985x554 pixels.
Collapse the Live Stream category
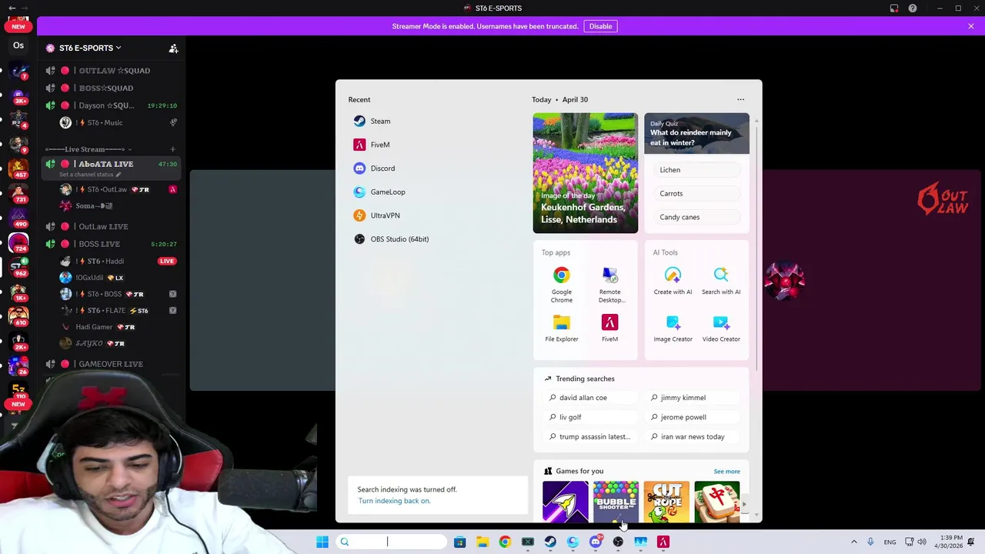[x=88, y=149]
